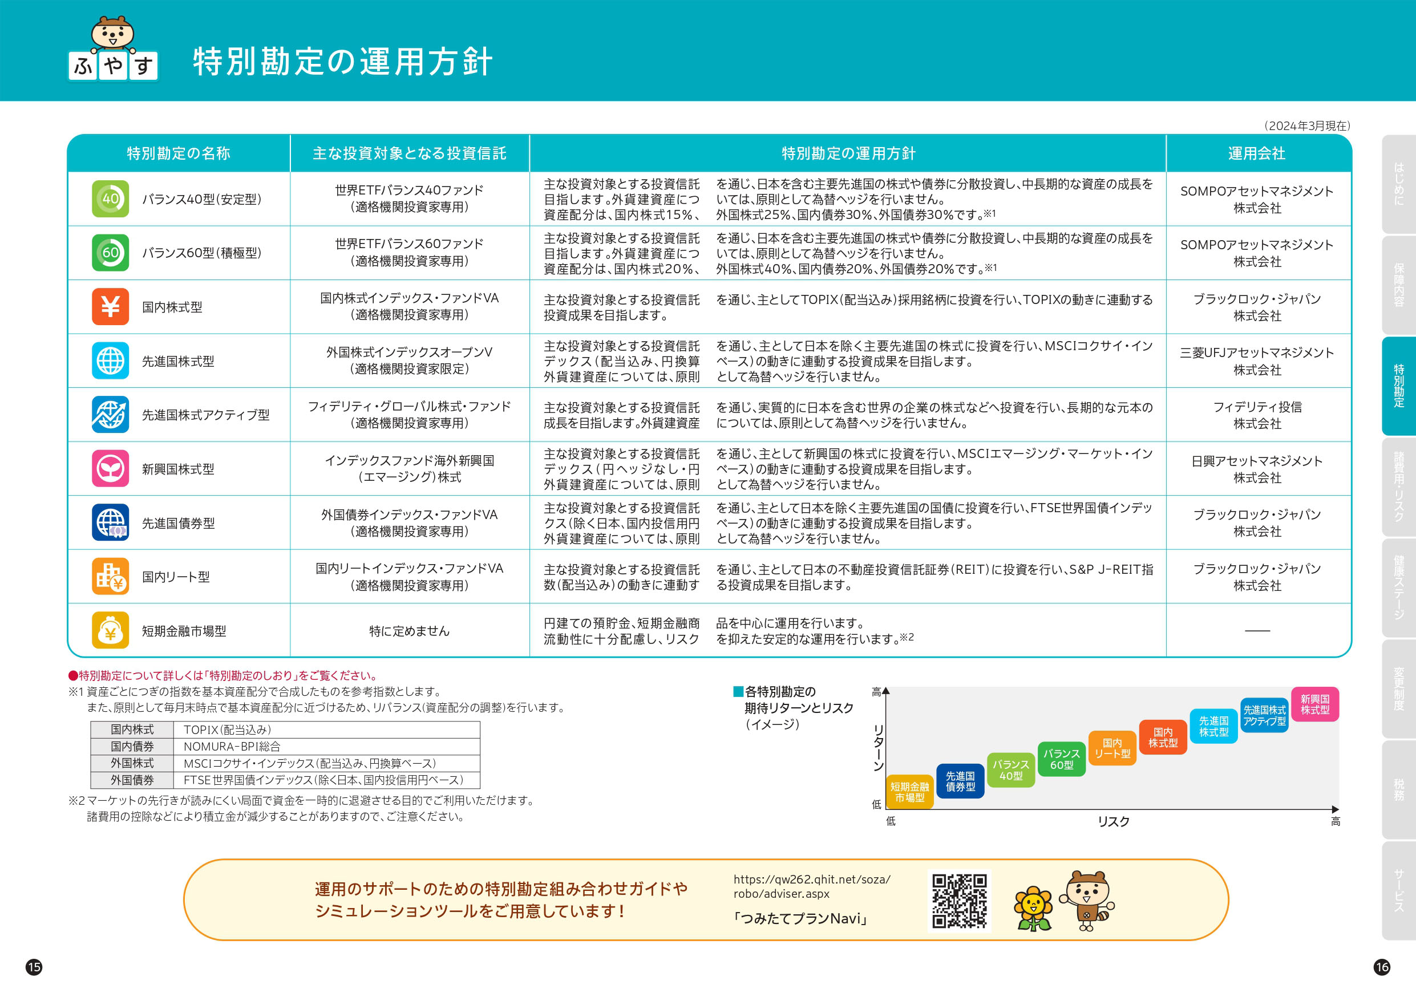This screenshot has height=1001, width=1416.
Task: Click the light blue globe icon
Action: pos(111,361)
